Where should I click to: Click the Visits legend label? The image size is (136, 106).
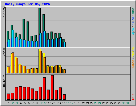[133, 52]
